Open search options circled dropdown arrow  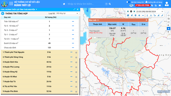[x=106, y=4]
